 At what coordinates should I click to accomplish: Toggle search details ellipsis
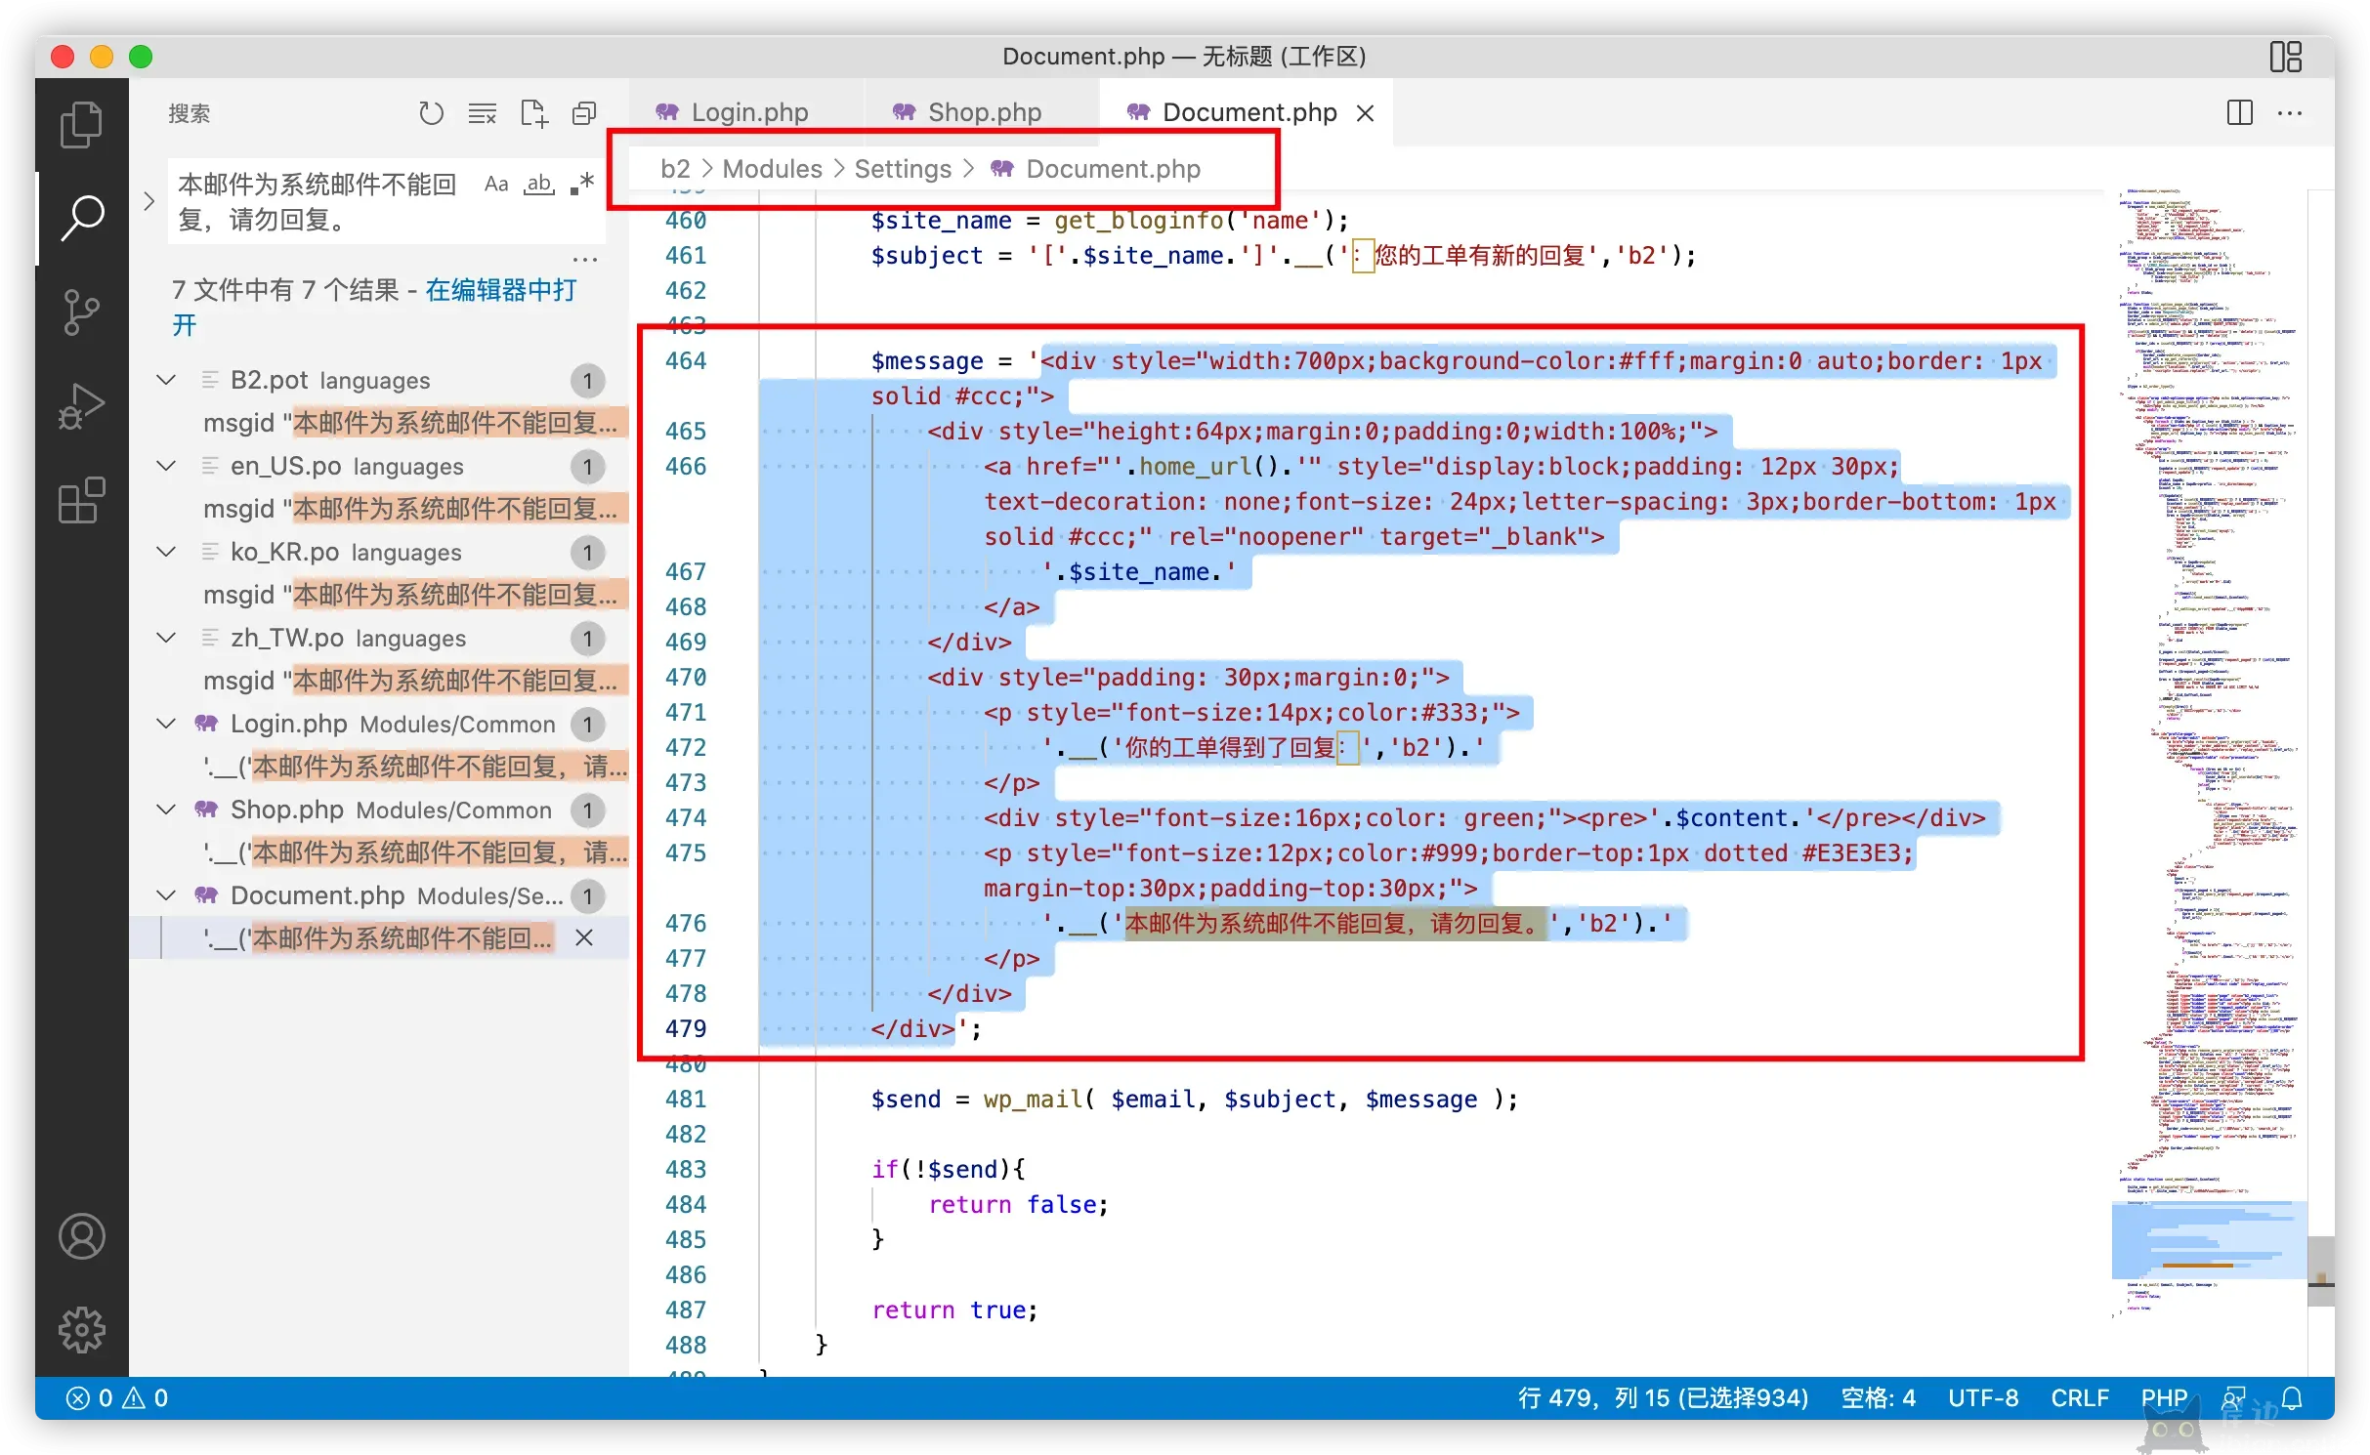584,259
